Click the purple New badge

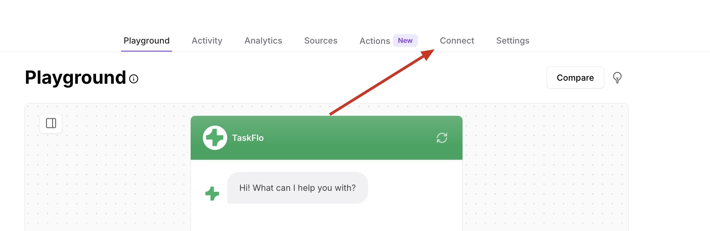pos(405,41)
